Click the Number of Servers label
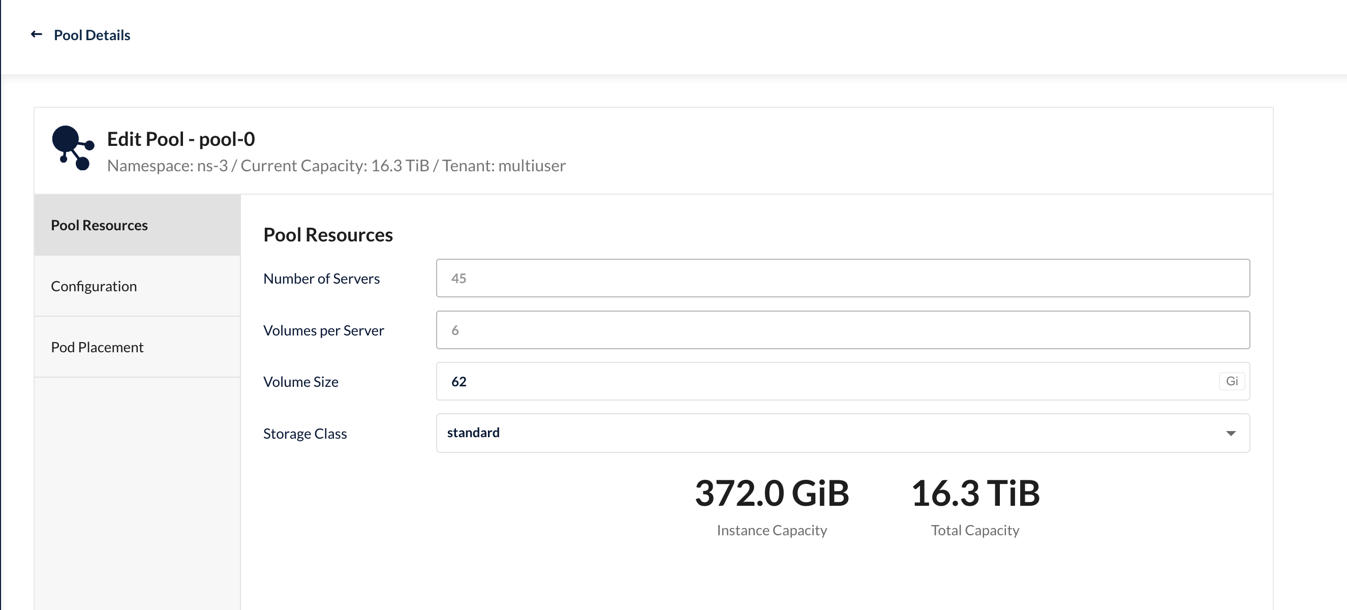 (x=322, y=279)
